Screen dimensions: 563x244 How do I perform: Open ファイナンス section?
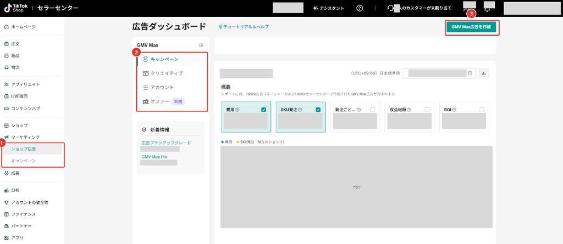(20, 214)
